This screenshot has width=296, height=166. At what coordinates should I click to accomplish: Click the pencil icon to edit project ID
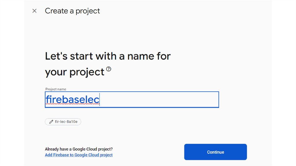pos(51,122)
